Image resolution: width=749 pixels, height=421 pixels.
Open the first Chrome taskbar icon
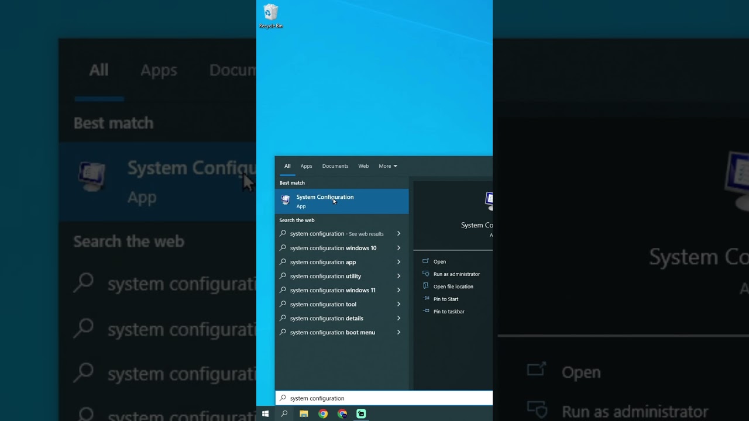323,413
